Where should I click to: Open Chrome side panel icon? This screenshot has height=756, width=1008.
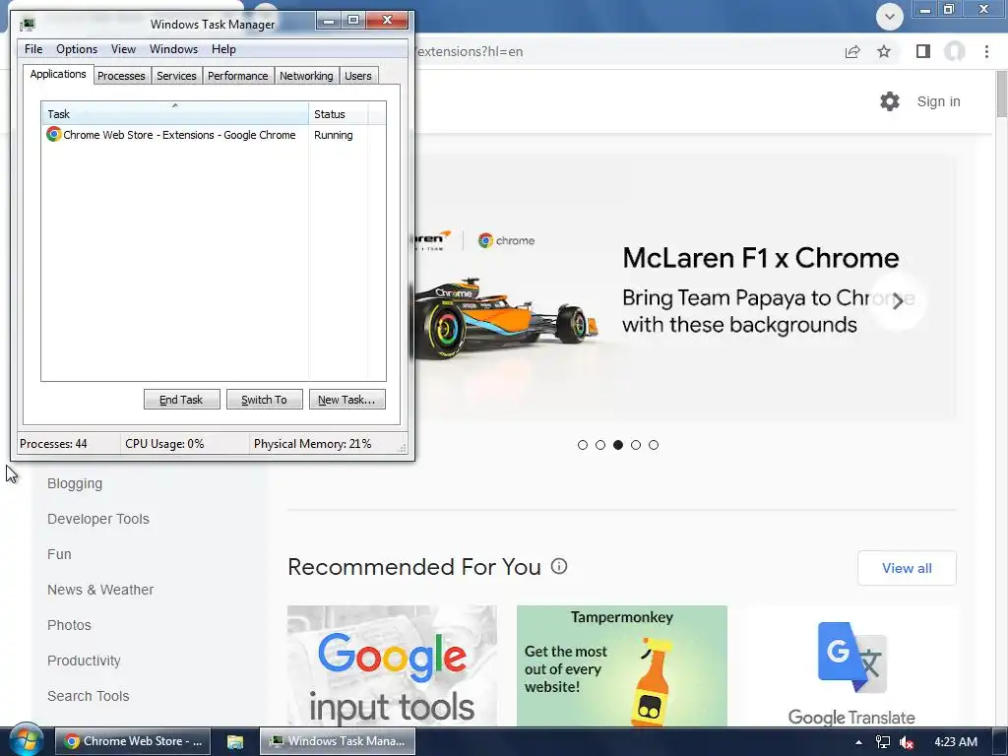[x=923, y=51]
